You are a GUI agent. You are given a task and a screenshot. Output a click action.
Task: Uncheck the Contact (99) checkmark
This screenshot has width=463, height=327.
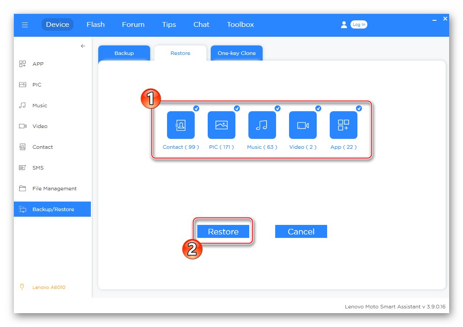point(196,108)
